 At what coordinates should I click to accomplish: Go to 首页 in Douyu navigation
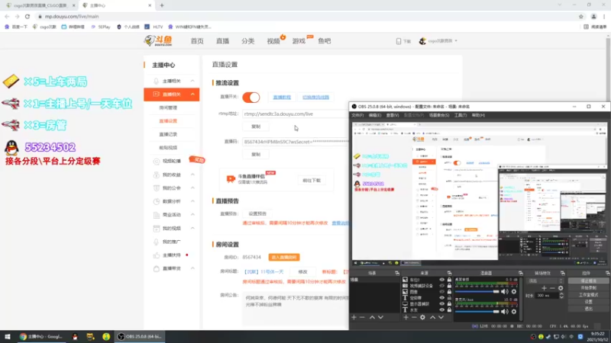[197, 41]
